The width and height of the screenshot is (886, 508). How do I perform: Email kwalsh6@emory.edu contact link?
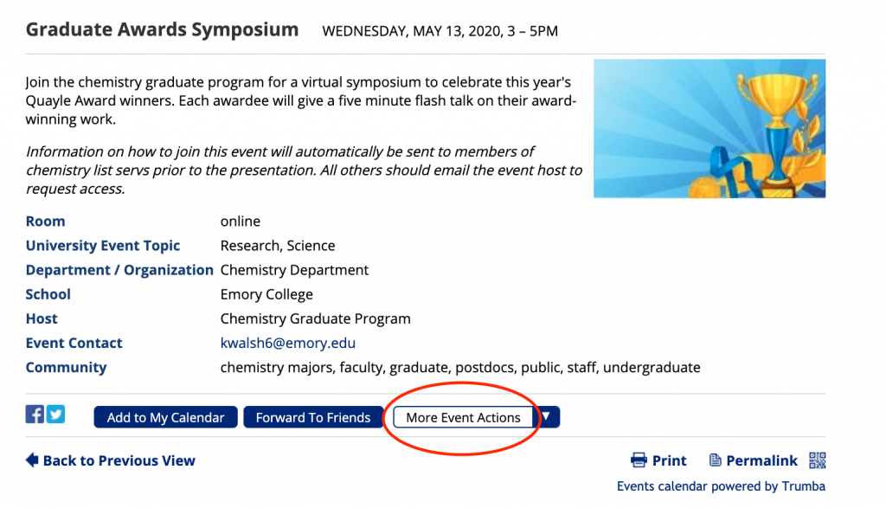pos(287,343)
